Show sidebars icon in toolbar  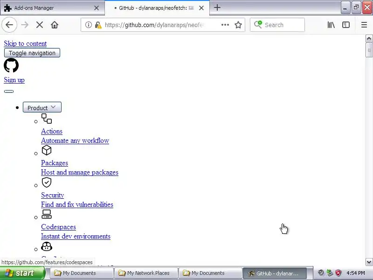click(x=346, y=25)
